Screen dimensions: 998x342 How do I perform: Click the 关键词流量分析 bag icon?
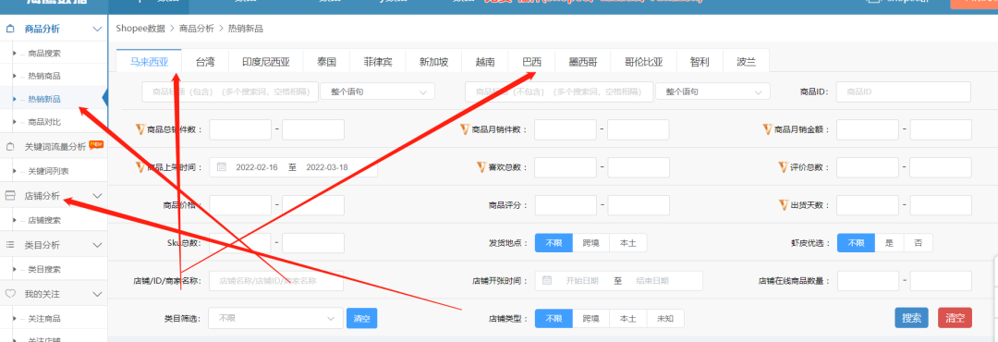tap(10, 146)
